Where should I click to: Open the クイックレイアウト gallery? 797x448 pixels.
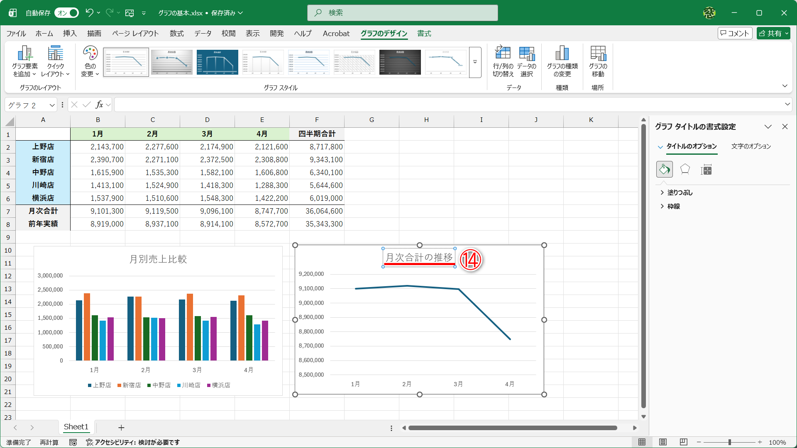point(55,61)
